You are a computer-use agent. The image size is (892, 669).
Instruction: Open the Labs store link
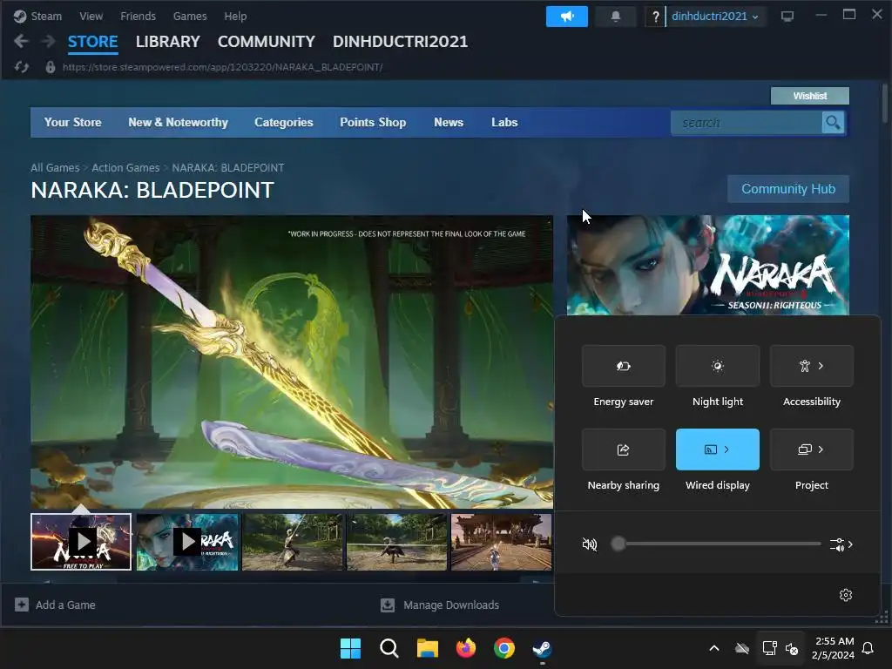click(504, 122)
